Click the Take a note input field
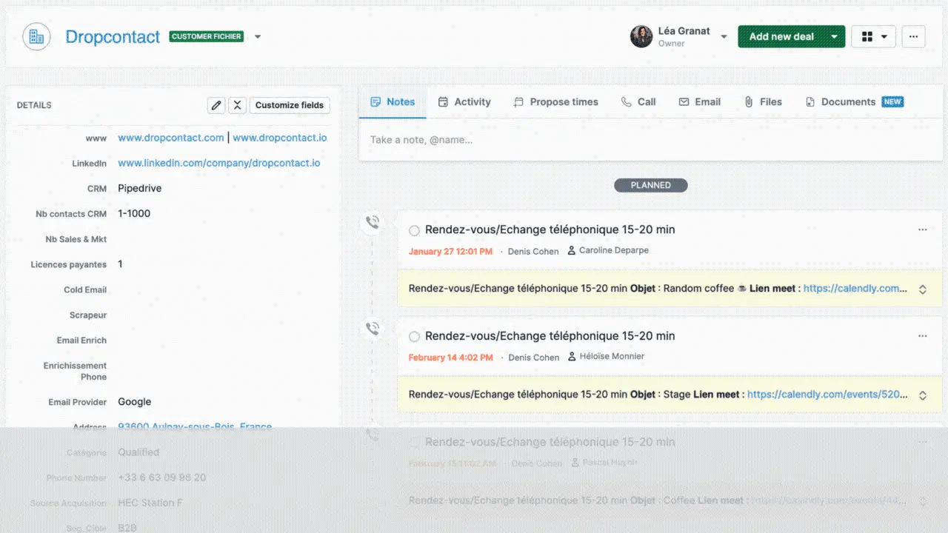This screenshot has width=948, height=533. [650, 140]
